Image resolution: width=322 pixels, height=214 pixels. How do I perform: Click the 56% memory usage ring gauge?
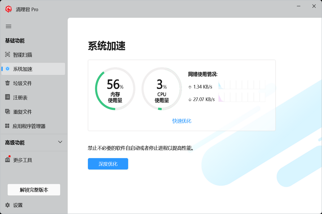pos(115,89)
